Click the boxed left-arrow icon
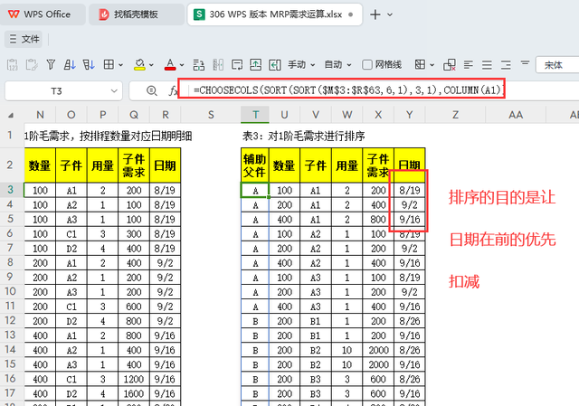This screenshot has width=579, height=406. pyautogui.click(x=275, y=65)
